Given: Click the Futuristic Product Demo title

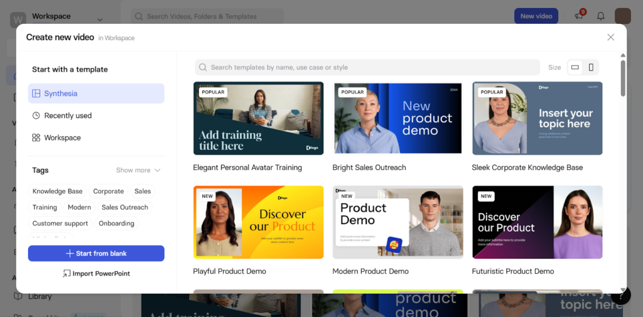Looking at the screenshot, I should tap(513, 271).
